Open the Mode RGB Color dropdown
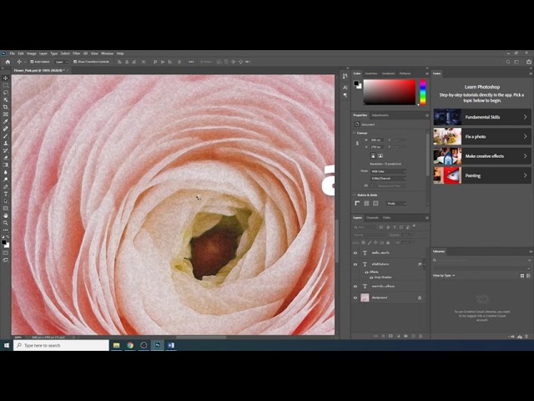This screenshot has width=534, height=401. 388,171
